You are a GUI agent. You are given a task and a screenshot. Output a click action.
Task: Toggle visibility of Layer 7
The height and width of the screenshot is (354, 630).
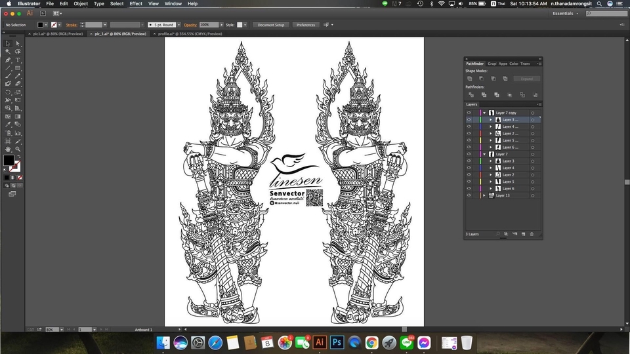(x=469, y=154)
